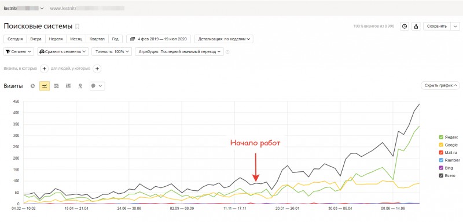Switch to bar columns chart icon

click(68, 86)
